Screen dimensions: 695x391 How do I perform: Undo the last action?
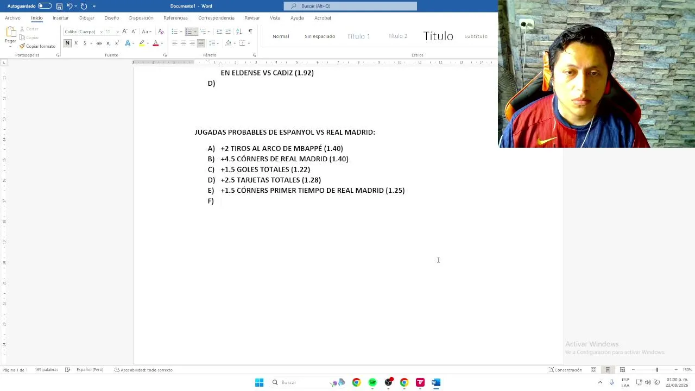coord(69,6)
